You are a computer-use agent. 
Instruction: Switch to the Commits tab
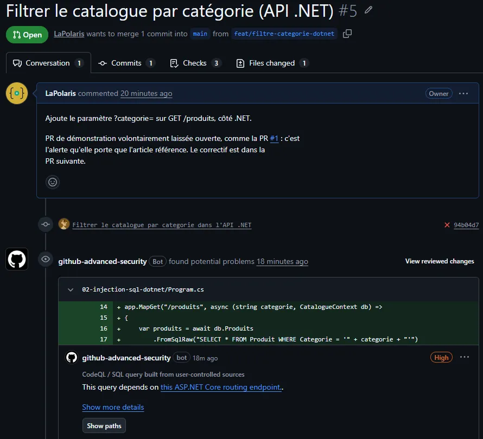[x=126, y=63]
